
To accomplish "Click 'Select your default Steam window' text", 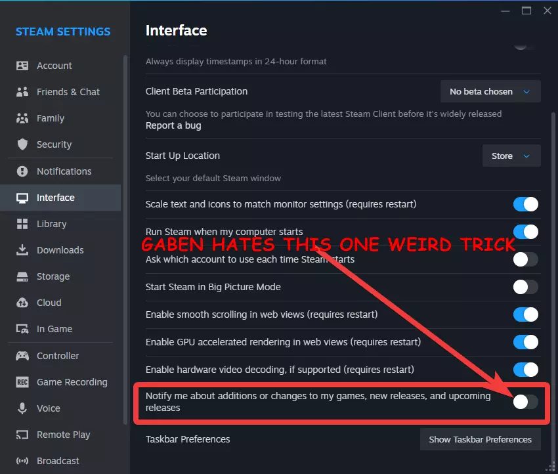I will click(x=213, y=179).
